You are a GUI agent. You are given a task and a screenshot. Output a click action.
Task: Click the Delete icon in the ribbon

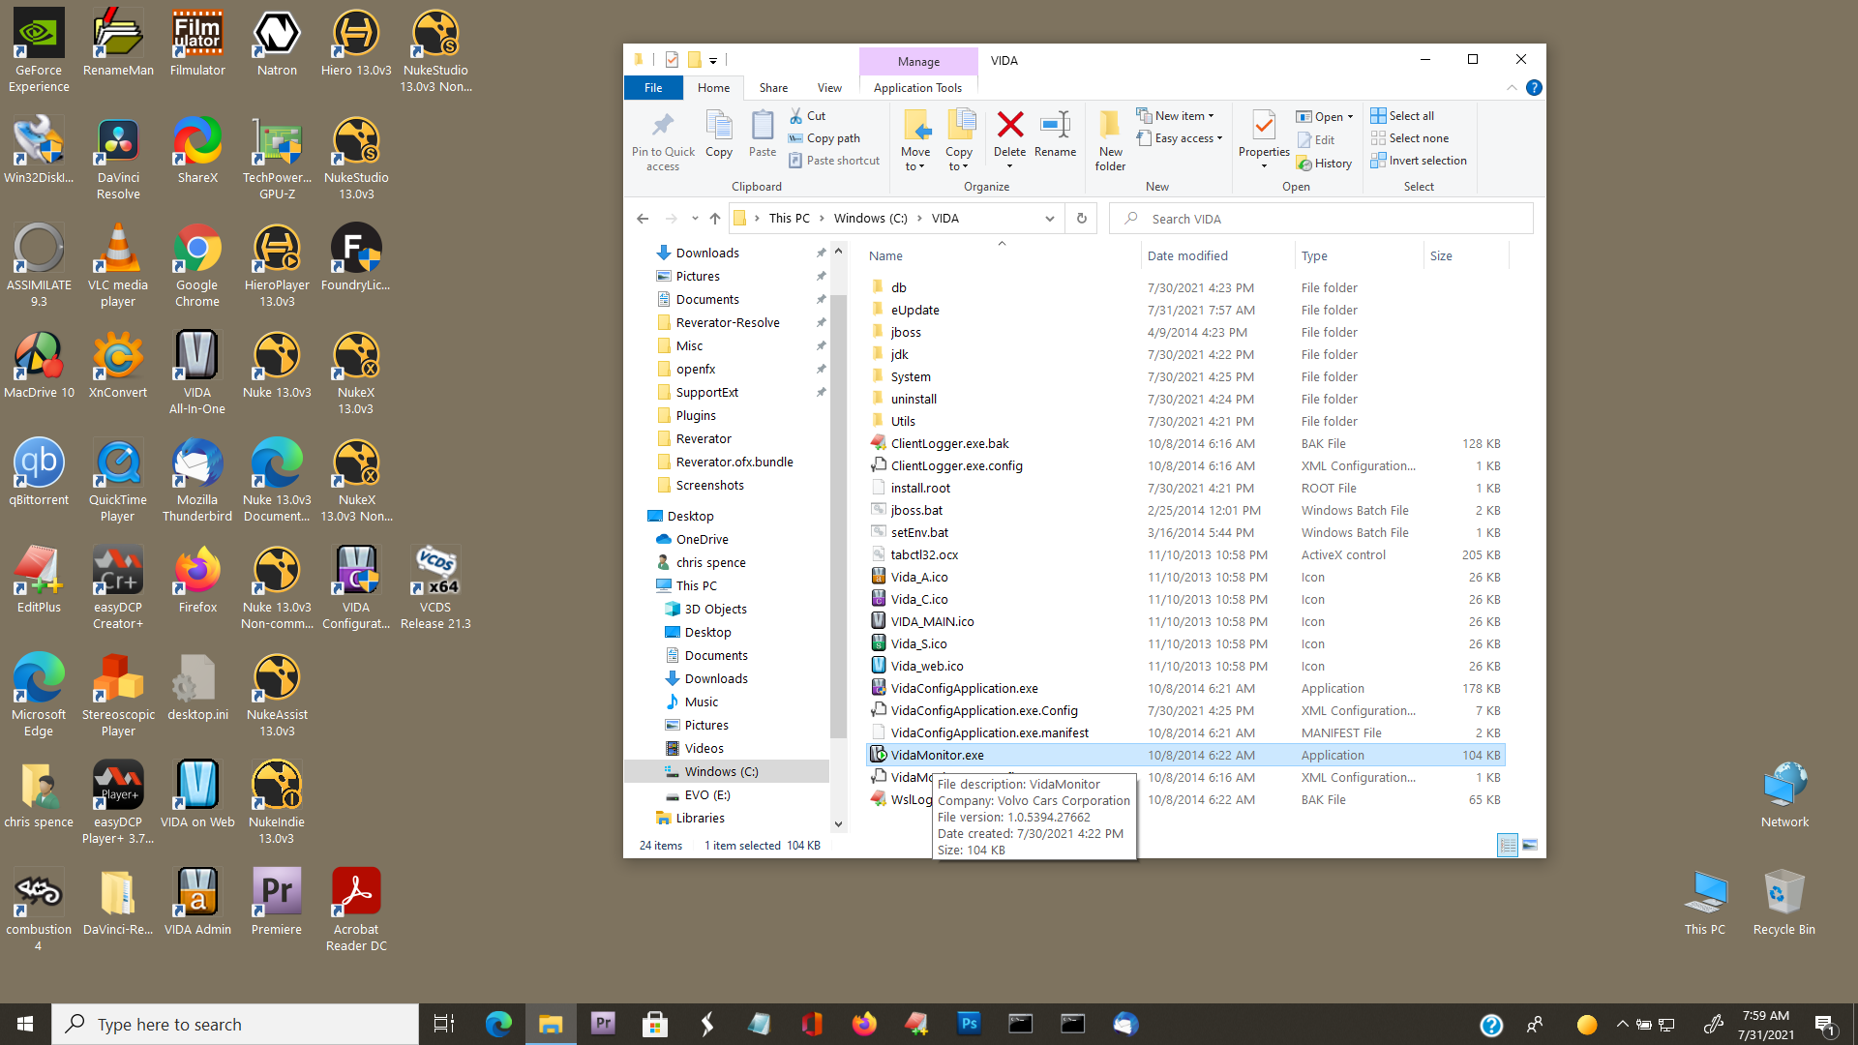(x=1009, y=127)
